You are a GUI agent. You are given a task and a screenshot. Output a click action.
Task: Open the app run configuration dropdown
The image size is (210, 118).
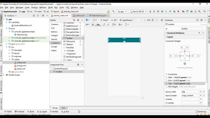point(122,11)
